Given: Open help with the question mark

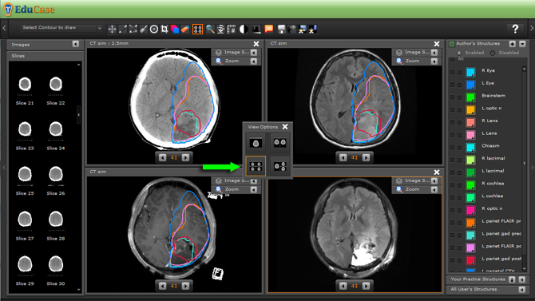Looking at the screenshot, I should pyautogui.click(x=515, y=29).
